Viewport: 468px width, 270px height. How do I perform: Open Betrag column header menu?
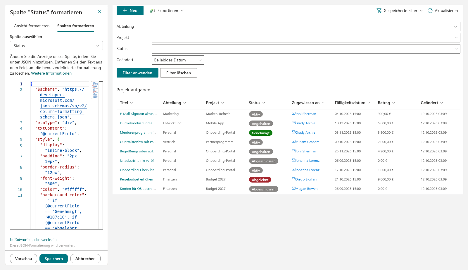(x=386, y=103)
